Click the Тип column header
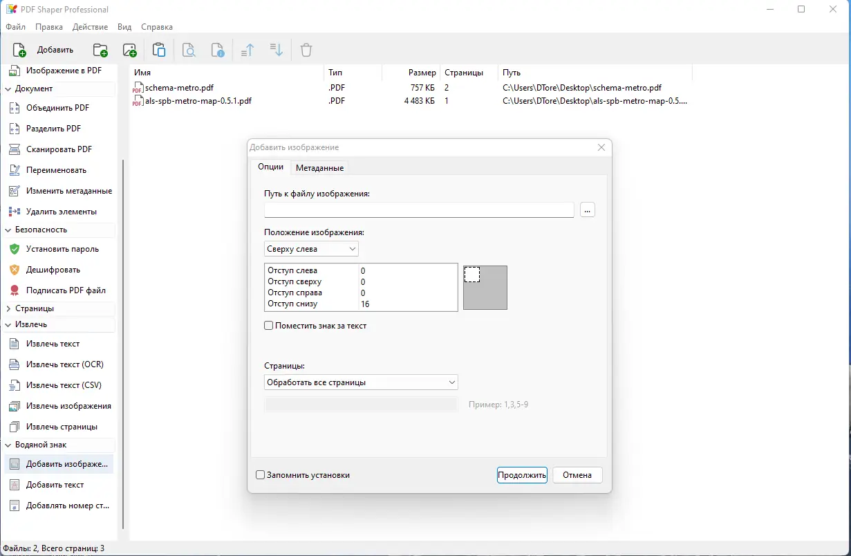This screenshot has width=851, height=556. tap(353, 73)
